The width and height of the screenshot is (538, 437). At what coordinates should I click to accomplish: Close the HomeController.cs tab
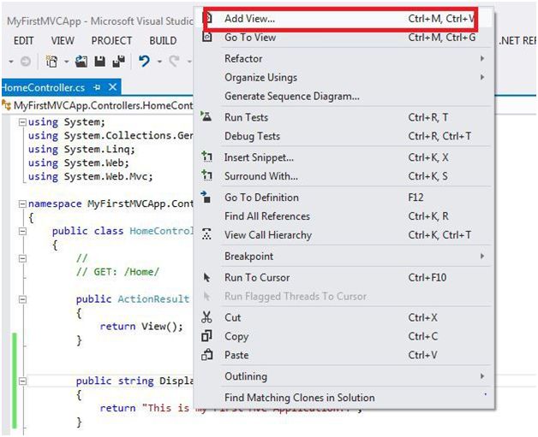point(112,87)
